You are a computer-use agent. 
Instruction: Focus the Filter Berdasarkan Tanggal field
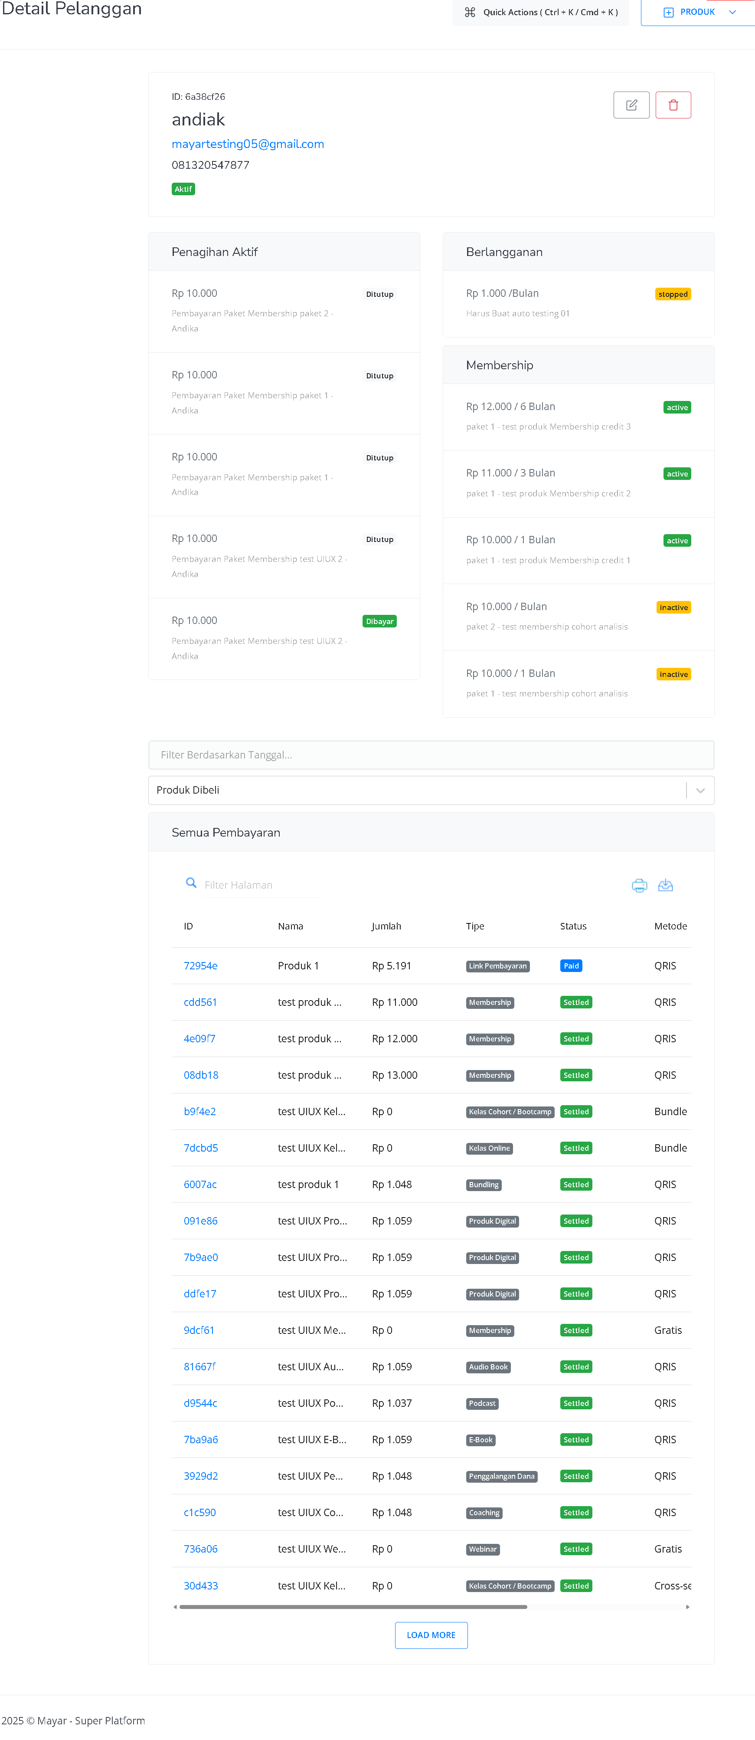coord(431,755)
